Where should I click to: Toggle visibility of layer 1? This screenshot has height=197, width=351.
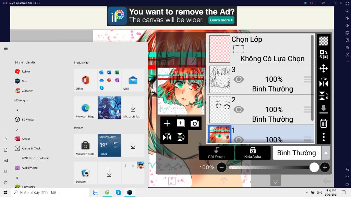coord(239,140)
